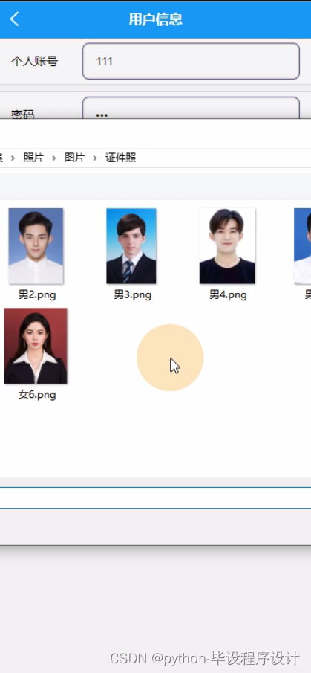Click the 男3.png file name label
Viewport: 311px width, 673px height.
pyautogui.click(x=132, y=295)
